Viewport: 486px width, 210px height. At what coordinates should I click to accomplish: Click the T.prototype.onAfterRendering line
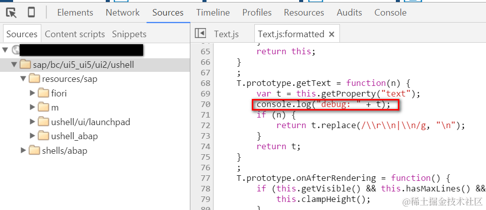pyautogui.click(x=343, y=178)
